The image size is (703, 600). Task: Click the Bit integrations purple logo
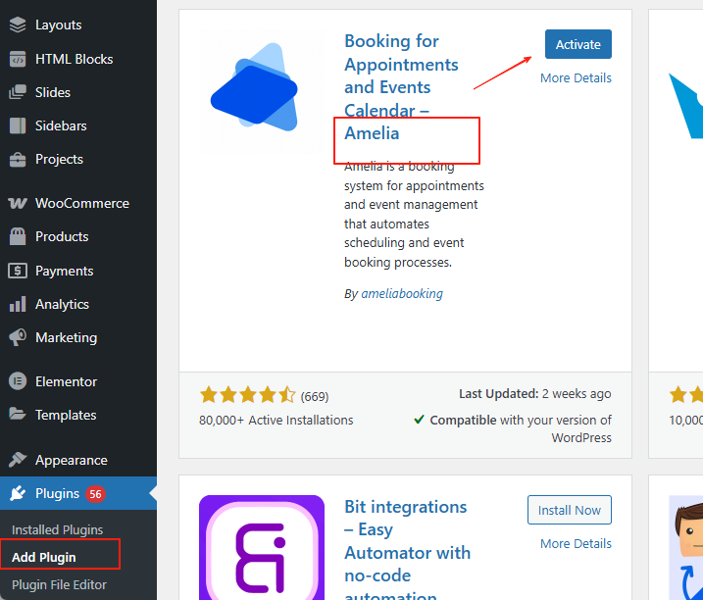(x=262, y=547)
